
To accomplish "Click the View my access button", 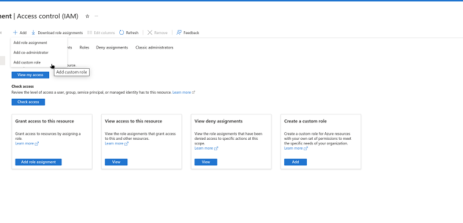I will point(31,75).
